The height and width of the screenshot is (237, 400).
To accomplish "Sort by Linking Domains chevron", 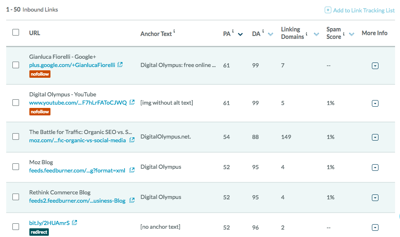I will click(x=316, y=34).
